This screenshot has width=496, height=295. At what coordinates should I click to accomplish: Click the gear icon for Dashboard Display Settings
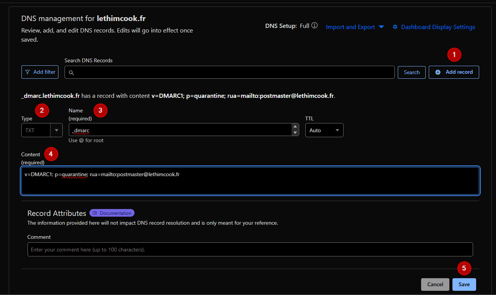(395, 27)
